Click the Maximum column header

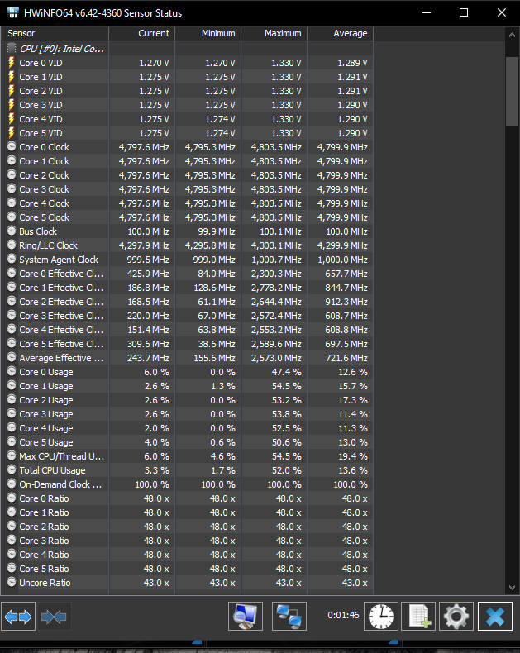click(274, 34)
